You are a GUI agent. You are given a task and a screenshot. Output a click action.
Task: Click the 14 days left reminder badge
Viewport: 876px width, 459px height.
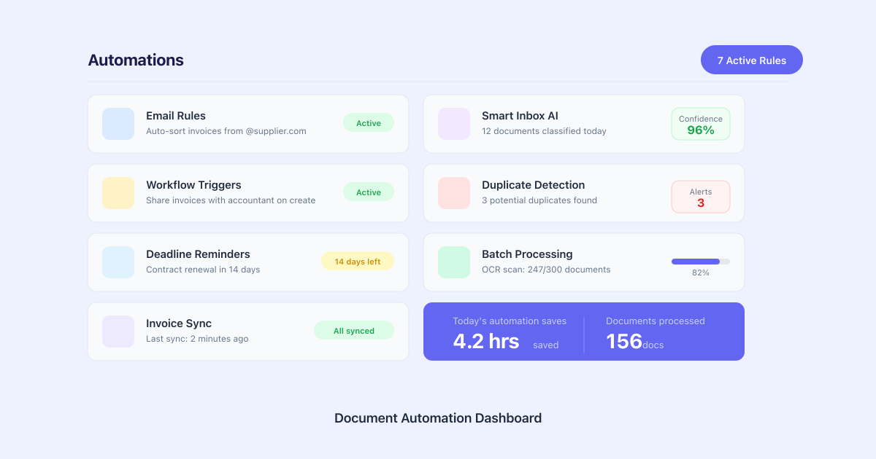358,261
